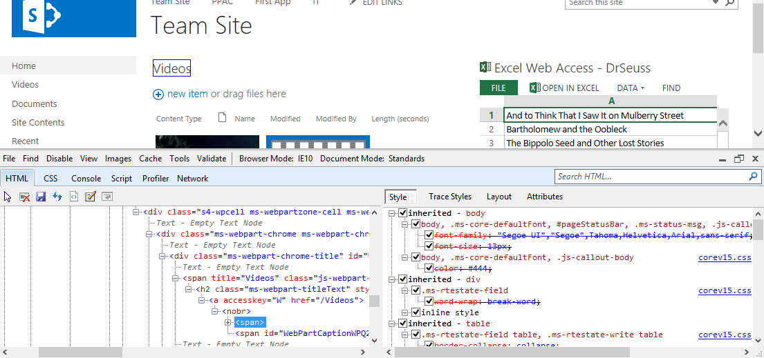This screenshot has height=358, width=764.
Task: Open the first corev15.css link
Action: click(724, 257)
